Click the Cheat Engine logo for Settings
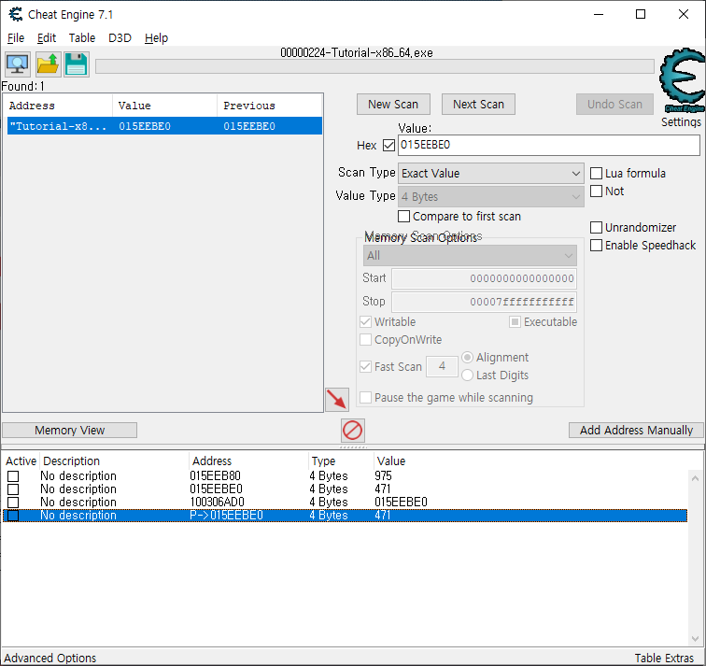The image size is (706, 666). (682, 79)
